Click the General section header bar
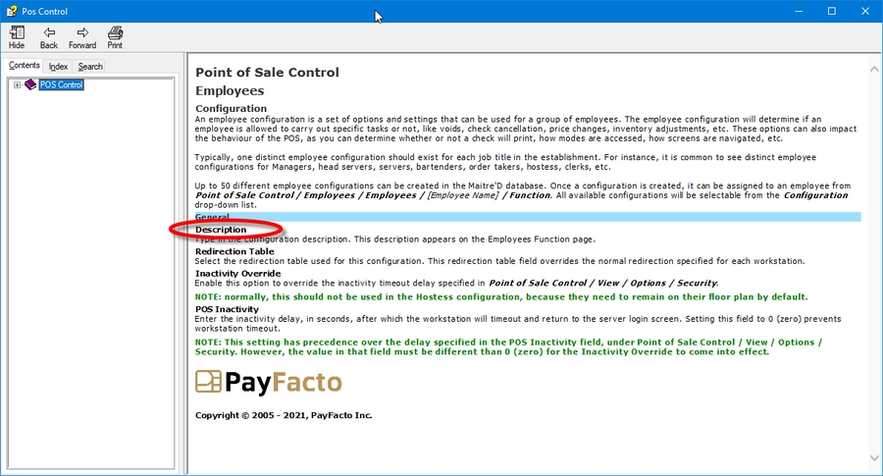The height and width of the screenshot is (476, 883). [527, 217]
